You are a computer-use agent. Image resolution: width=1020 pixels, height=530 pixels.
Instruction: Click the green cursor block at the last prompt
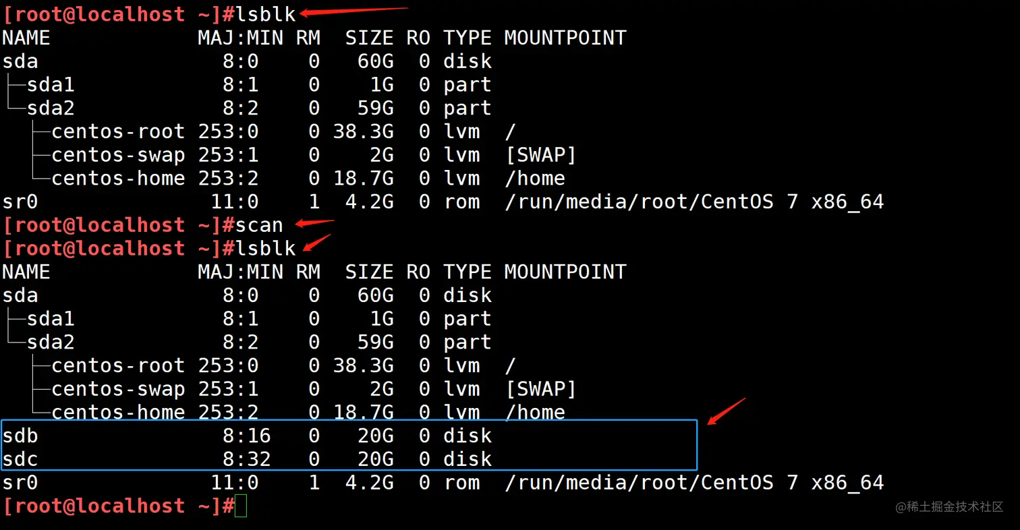241,506
